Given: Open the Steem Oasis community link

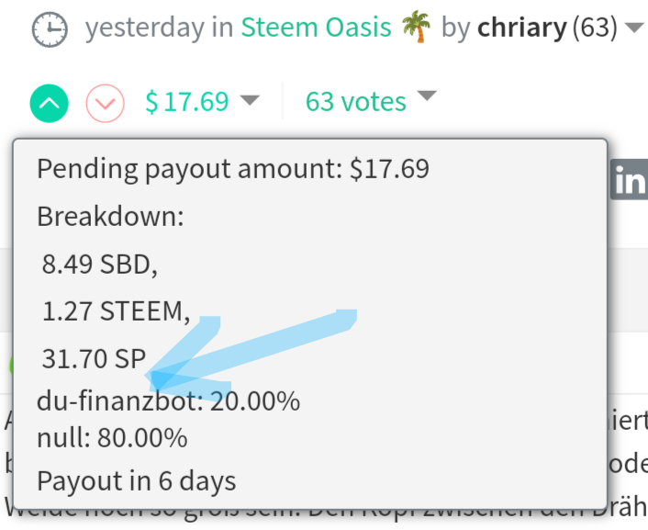Looking at the screenshot, I should tap(316, 28).
